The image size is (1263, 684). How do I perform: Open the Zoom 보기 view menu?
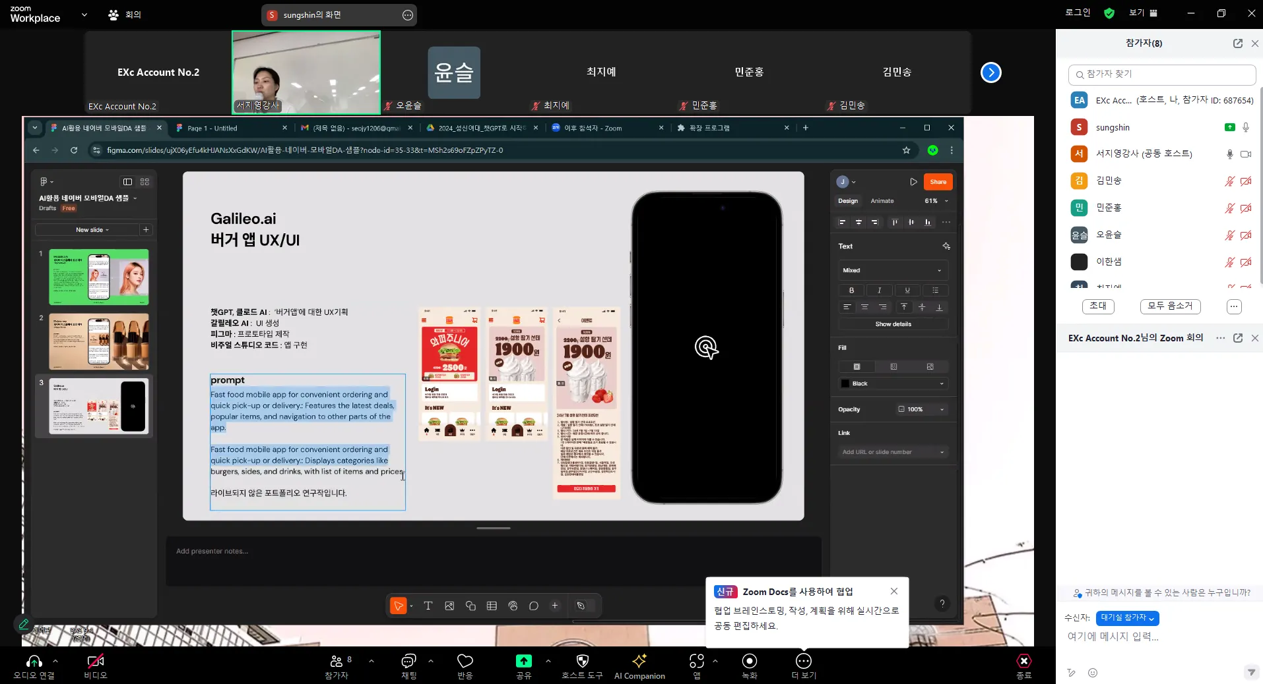click(1143, 13)
